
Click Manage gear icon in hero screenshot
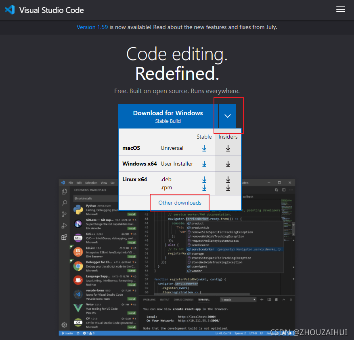pos(64,325)
